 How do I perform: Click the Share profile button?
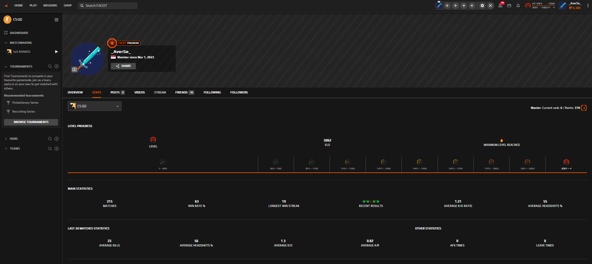tap(123, 66)
